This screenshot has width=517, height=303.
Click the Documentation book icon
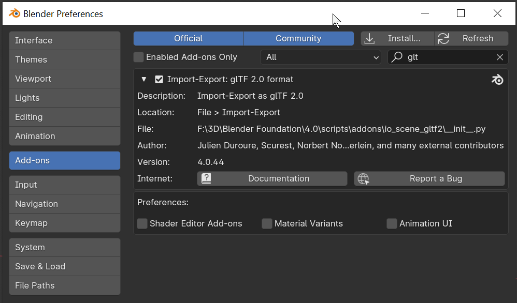coord(206,178)
